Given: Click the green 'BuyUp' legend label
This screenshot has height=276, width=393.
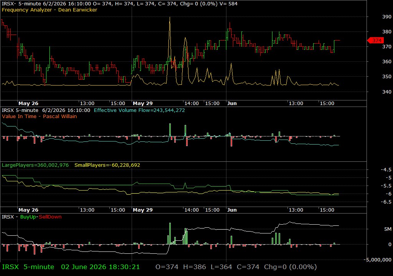Looking at the screenshot, I should click(28, 217).
